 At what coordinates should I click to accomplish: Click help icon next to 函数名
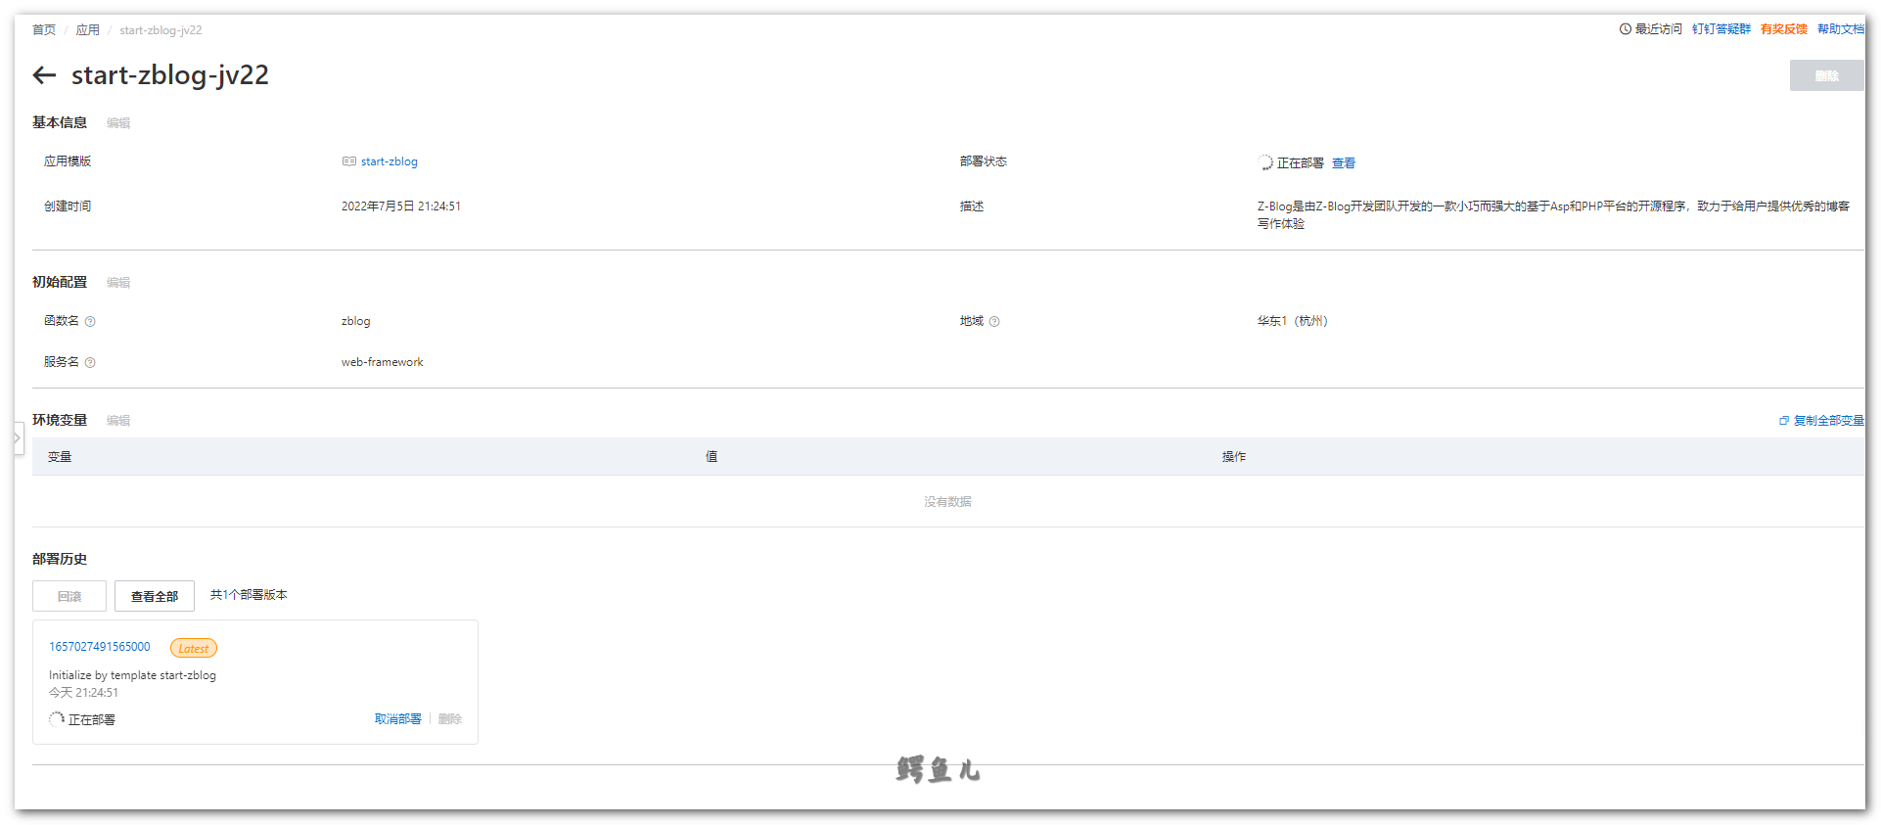[90, 322]
